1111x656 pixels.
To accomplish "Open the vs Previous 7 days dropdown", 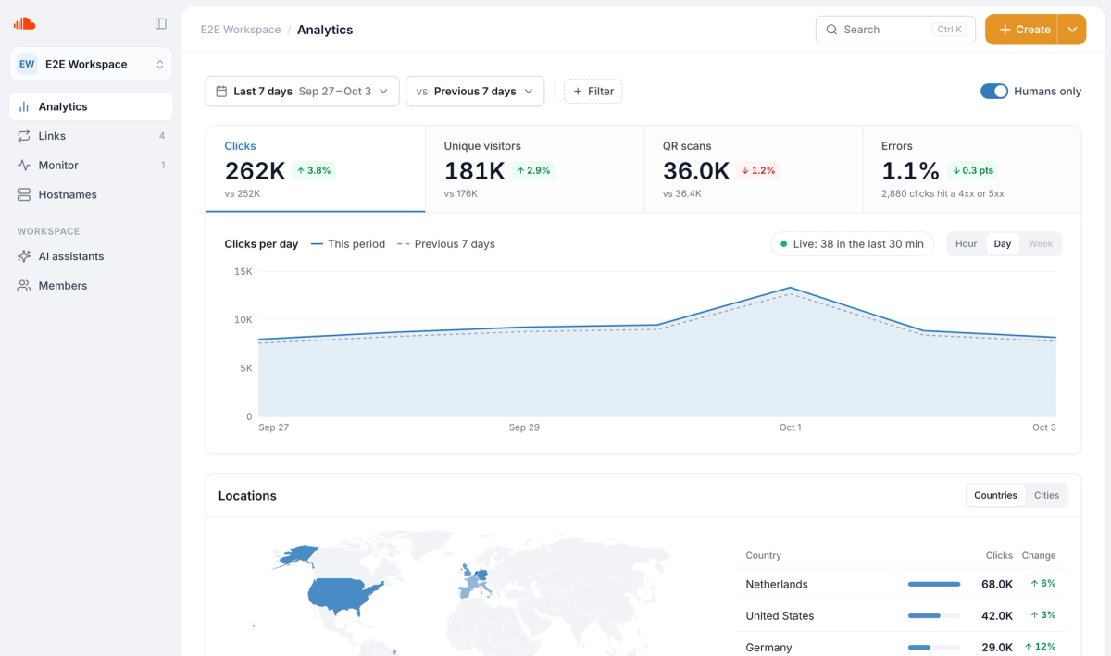I will [475, 92].
